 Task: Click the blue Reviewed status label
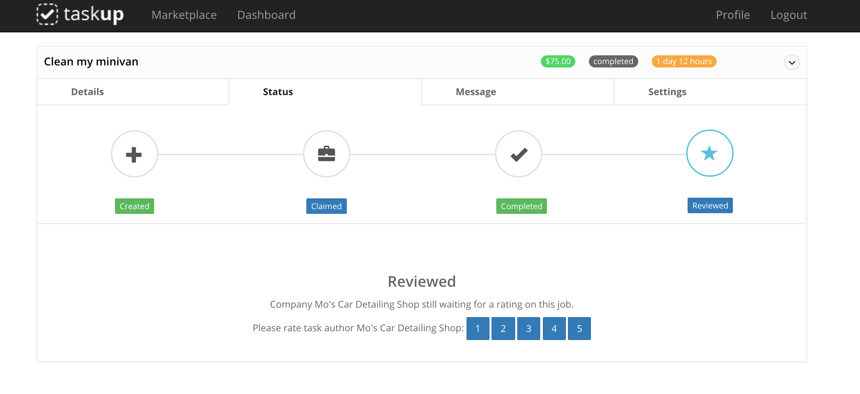[710, 205]
